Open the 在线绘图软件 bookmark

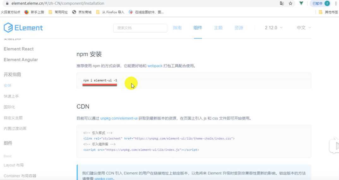(146, 12)
